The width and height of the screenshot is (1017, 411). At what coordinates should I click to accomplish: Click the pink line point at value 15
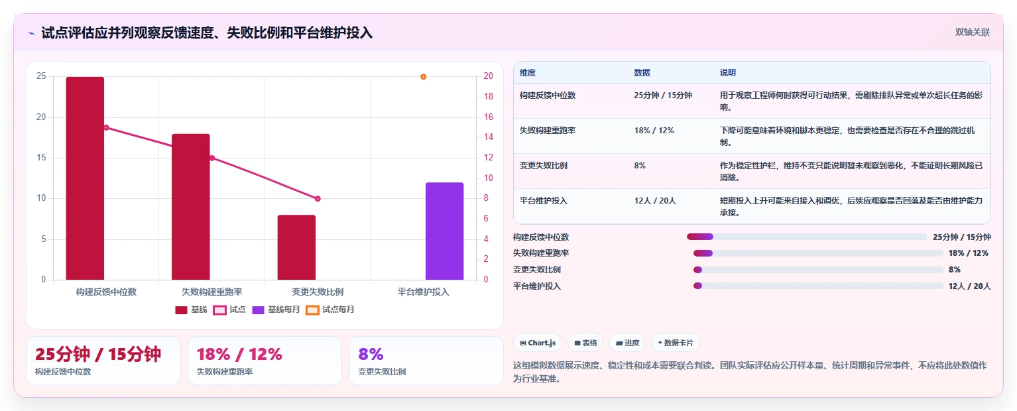tap(106, 127)
